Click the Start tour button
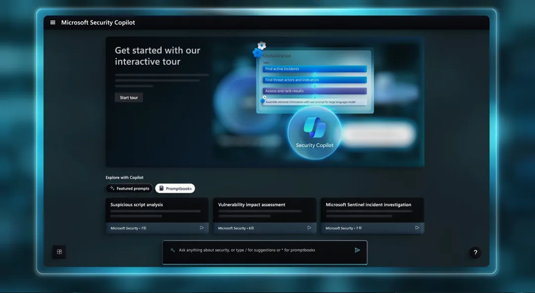535x293 pixels. click(129, 97)
